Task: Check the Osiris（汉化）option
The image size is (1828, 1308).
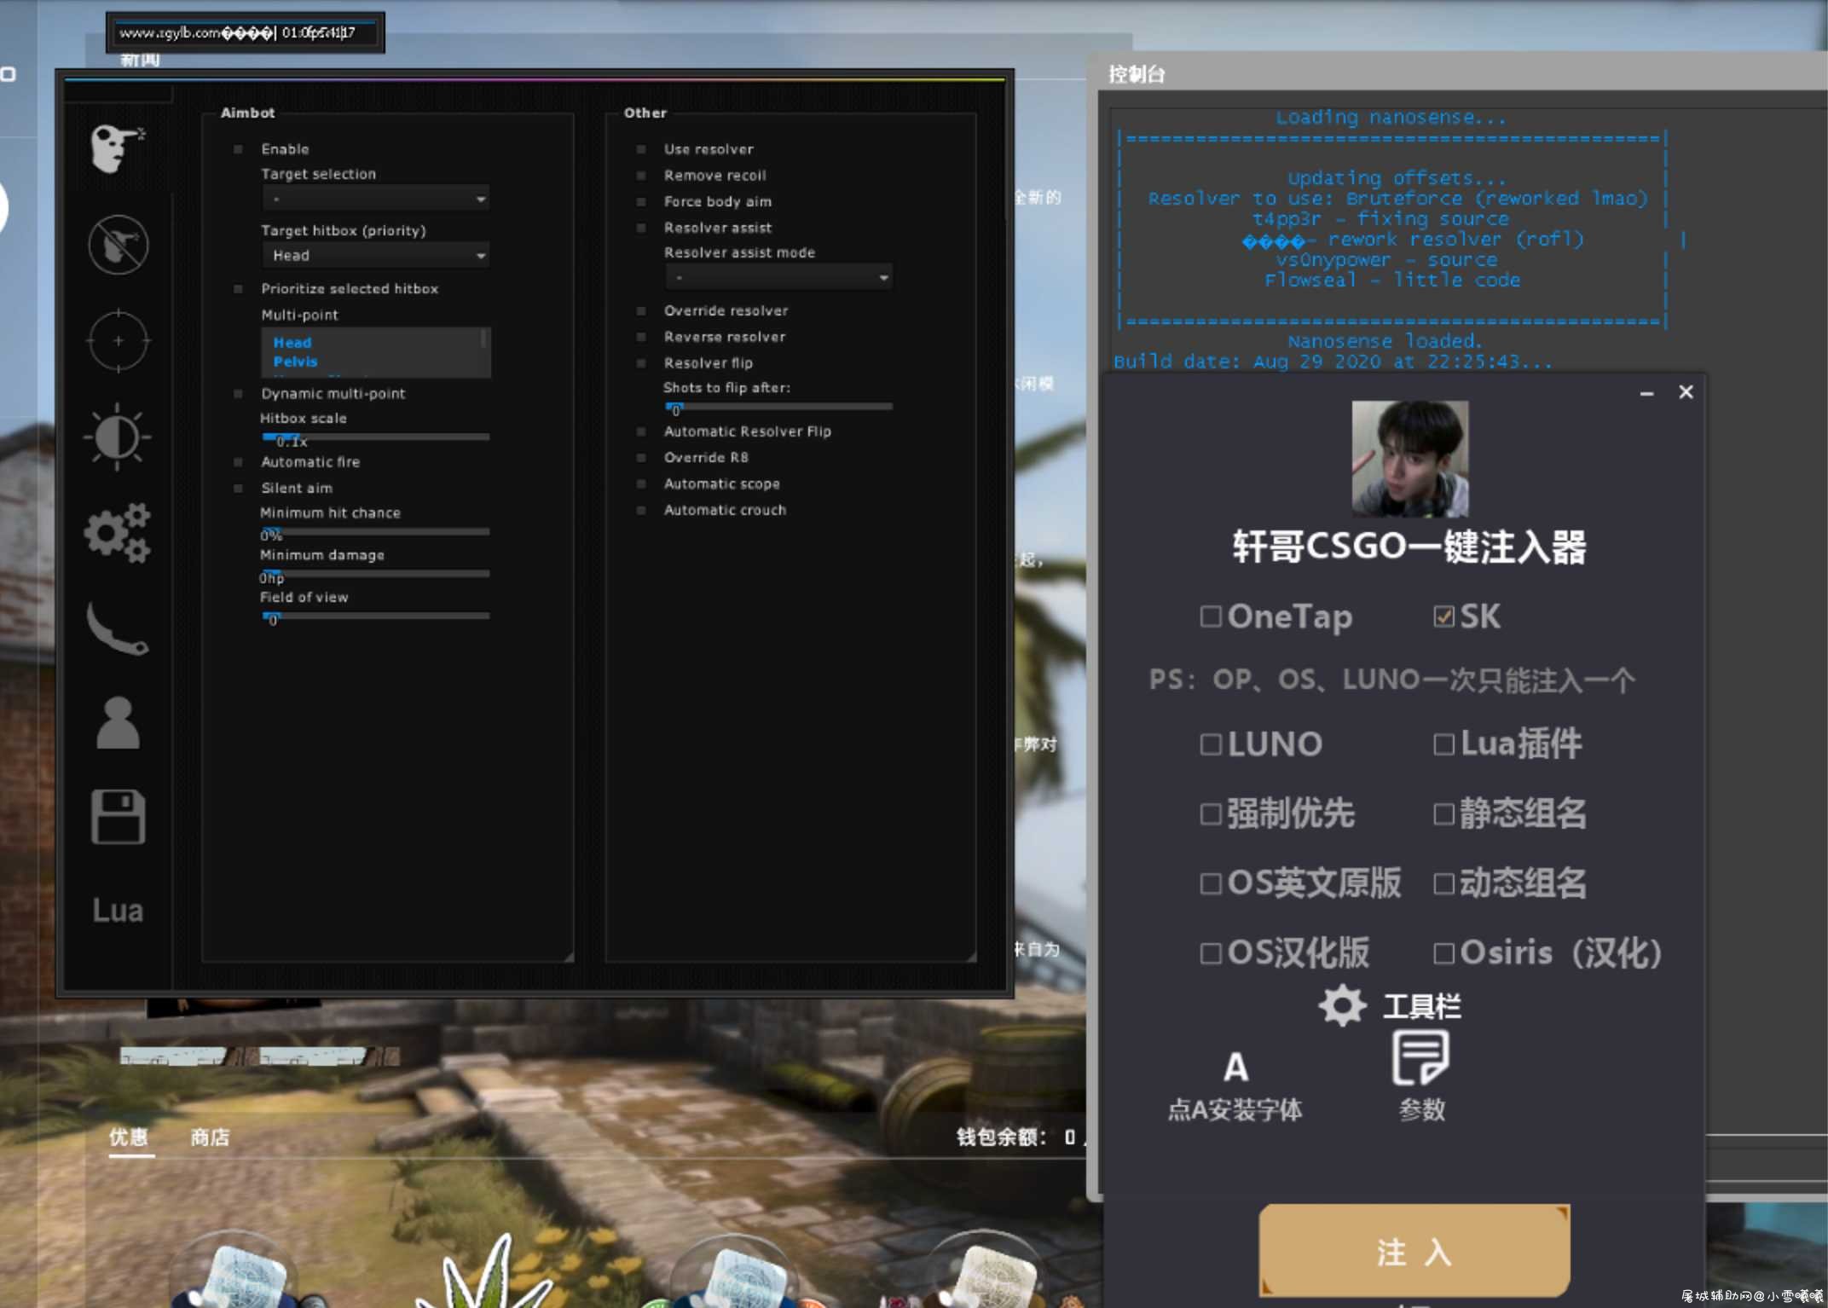Action: pyautogui.click(x=1443, y=953)
